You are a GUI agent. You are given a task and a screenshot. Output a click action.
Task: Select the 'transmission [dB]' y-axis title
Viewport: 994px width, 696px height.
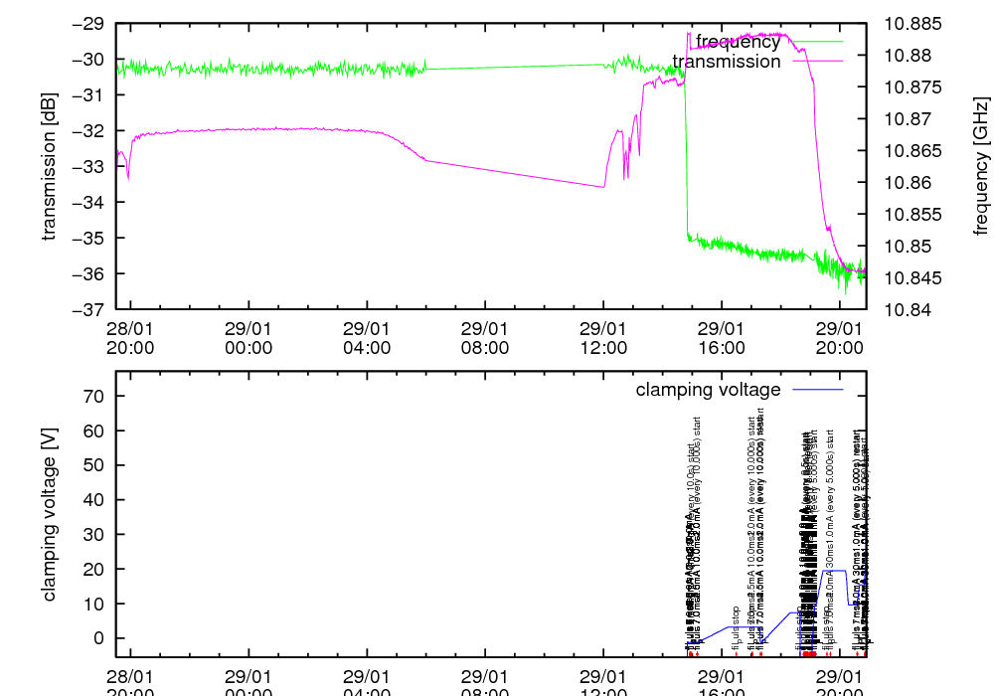(49, 166)
